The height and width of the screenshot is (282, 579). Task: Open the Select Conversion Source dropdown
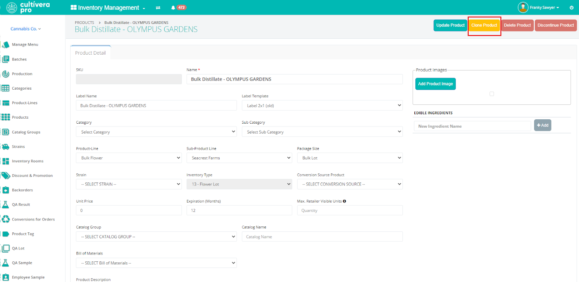tap(350, 184)
